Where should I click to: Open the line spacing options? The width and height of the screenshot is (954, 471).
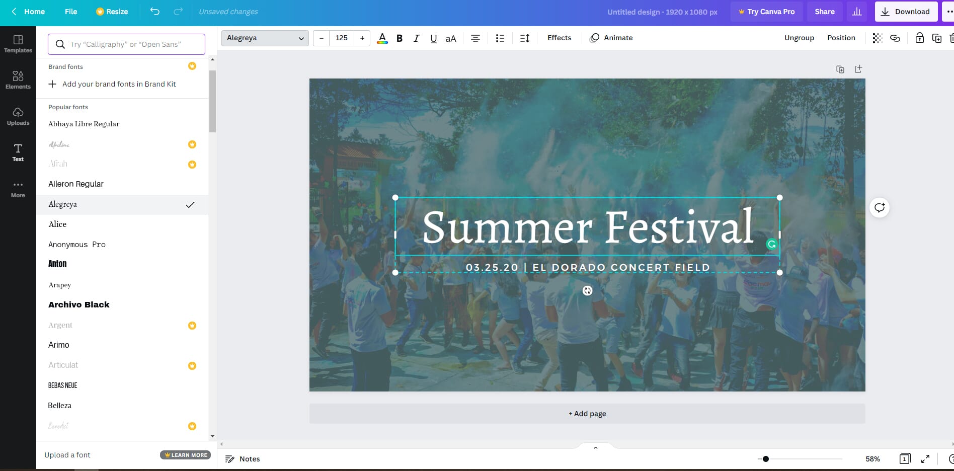click(x=524, y=38)
